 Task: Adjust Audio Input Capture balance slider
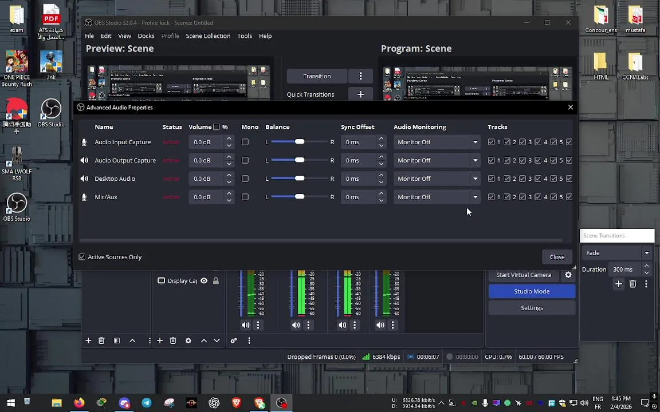coord(299,142)
